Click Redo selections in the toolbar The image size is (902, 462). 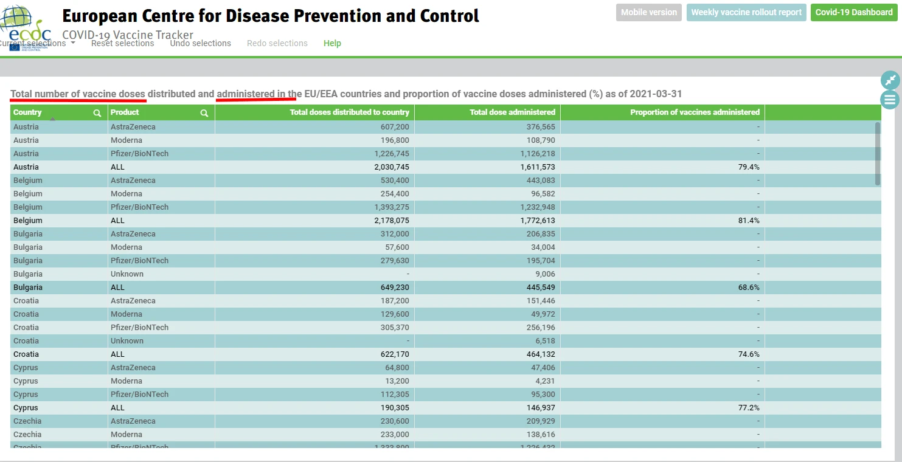277,43
